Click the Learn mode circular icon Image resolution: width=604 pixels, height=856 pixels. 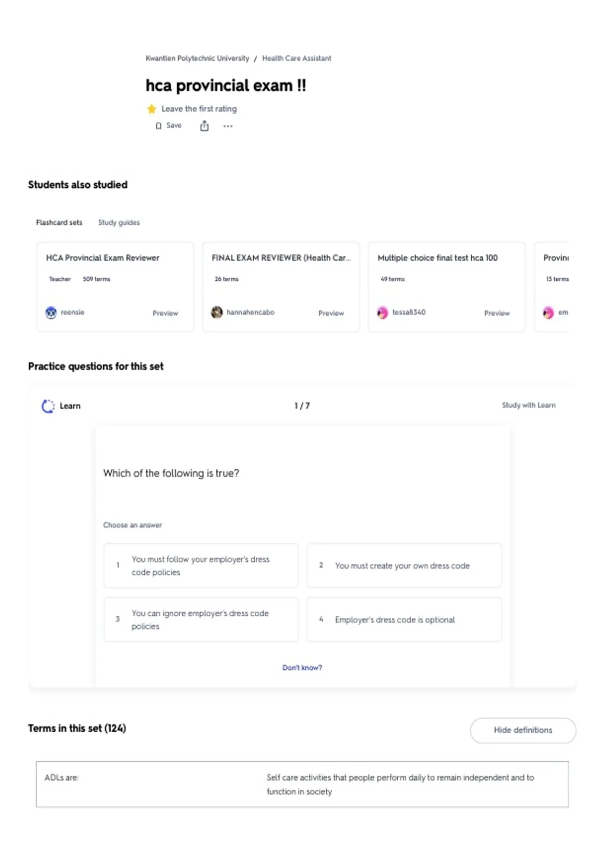[x=48, y=406]
